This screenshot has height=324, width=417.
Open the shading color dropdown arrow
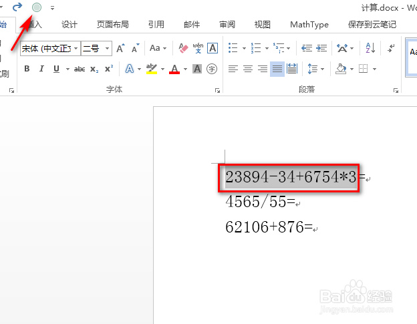tap(352, 69)
